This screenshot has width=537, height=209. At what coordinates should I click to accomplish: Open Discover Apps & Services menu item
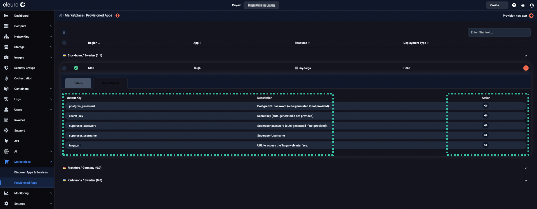tap(31, 172)
